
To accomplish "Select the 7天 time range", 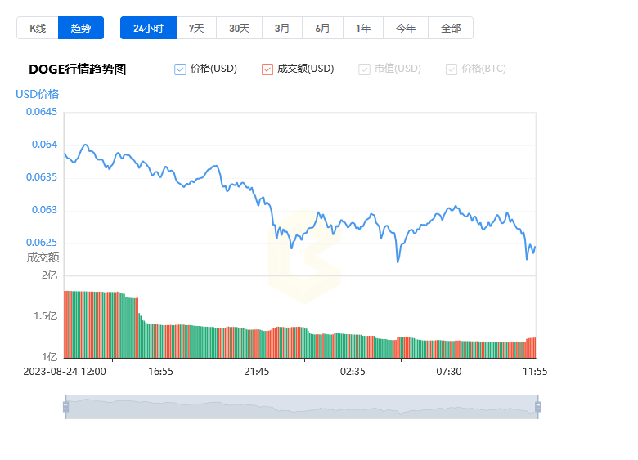I will (196, 28).
